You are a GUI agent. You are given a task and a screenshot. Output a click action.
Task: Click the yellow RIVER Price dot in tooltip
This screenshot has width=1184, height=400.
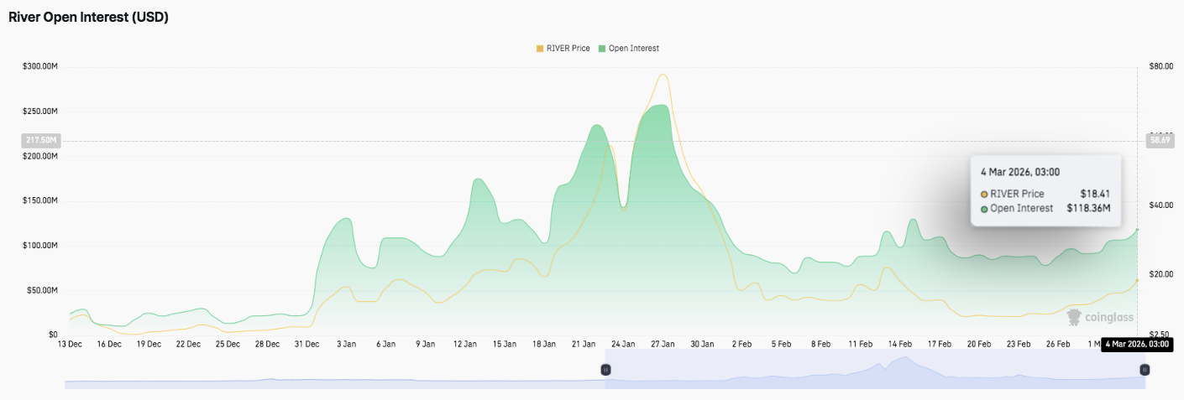click(984, 195)
